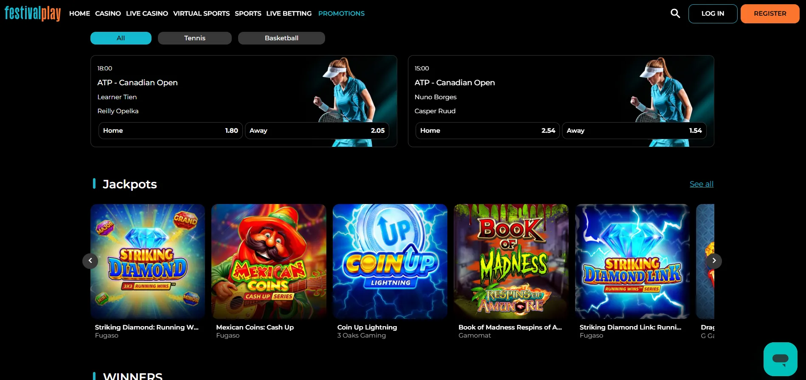Open Coin Up Lightning game thumbnail
Screen dimensions: 806x380
[390, 261]
